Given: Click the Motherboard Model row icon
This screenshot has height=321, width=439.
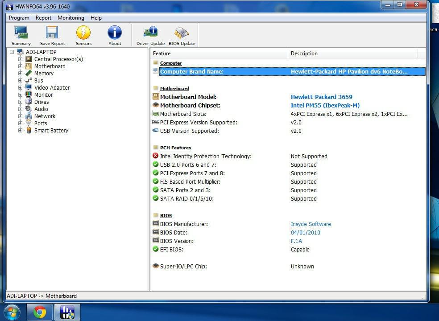Looking at the screenshot, I should point(156,97).
